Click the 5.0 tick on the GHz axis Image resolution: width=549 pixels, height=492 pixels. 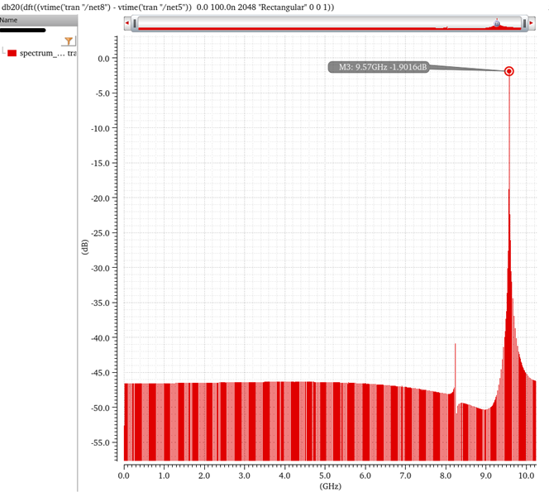(x=325, y=475)
